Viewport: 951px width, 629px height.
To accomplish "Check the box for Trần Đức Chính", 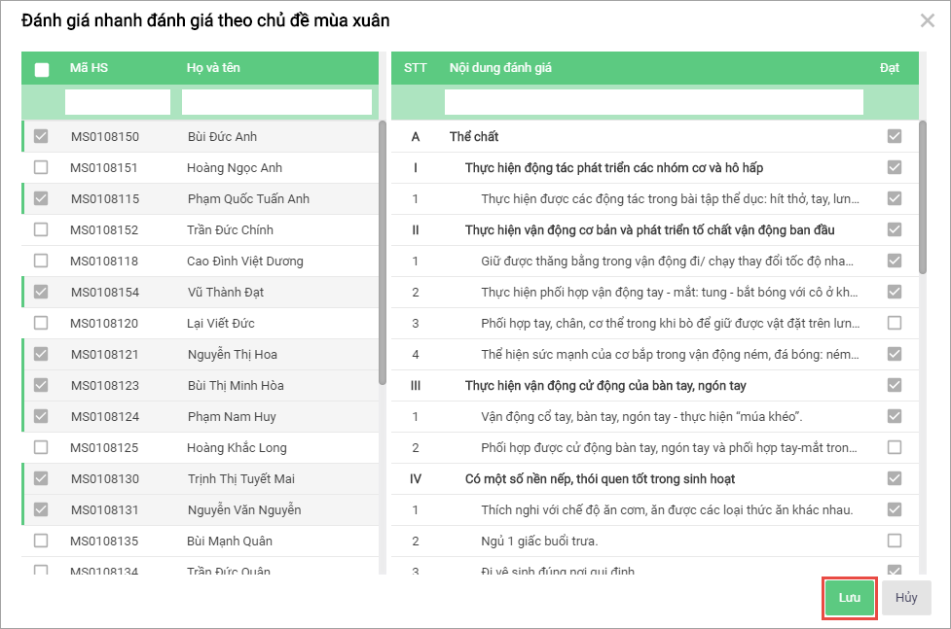I will [41, 229].
